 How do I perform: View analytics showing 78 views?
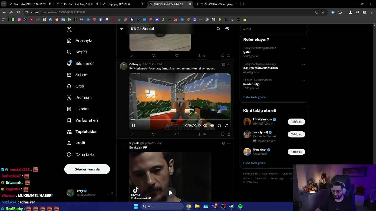point(202,55)
